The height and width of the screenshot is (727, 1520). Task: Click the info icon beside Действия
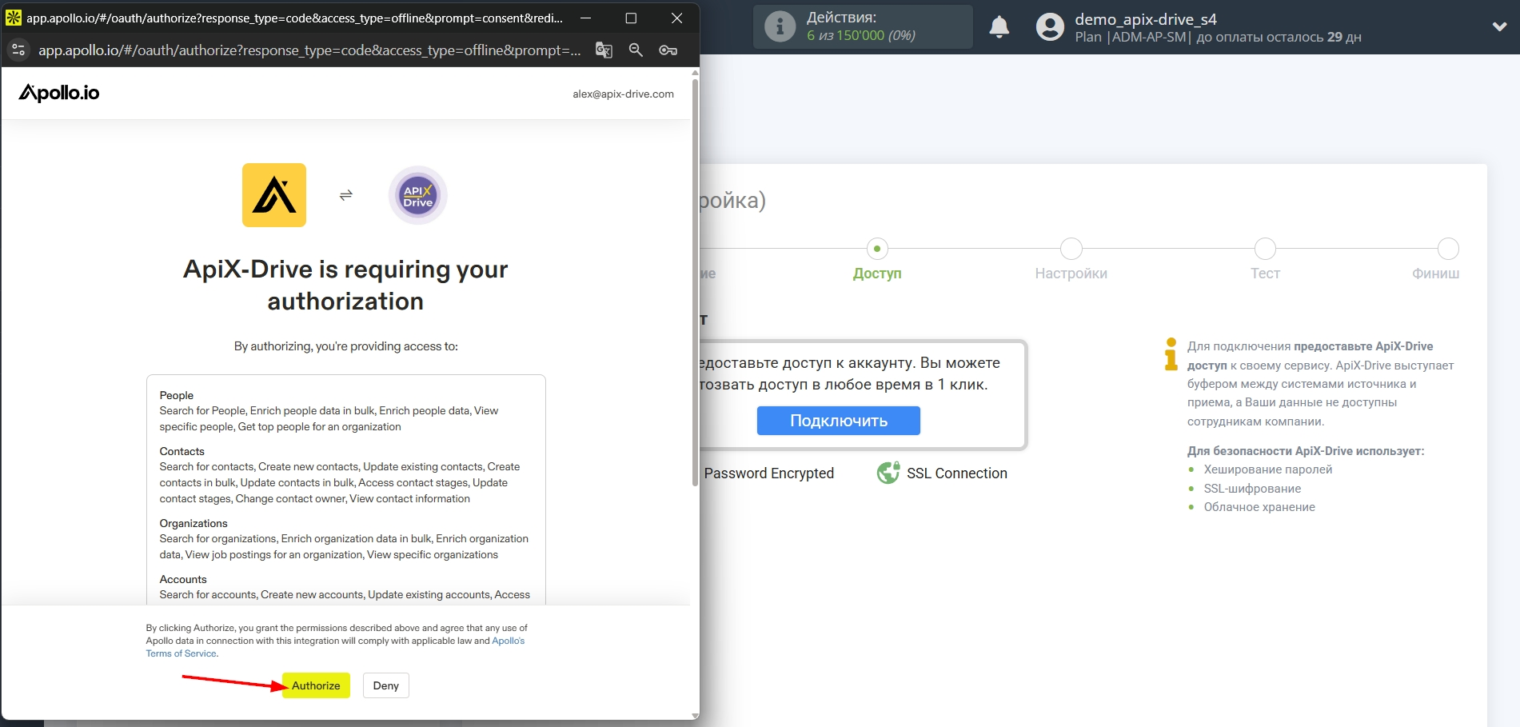click(x=780, y=27)
